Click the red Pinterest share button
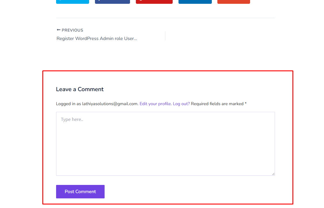 (x=154, y=1)
